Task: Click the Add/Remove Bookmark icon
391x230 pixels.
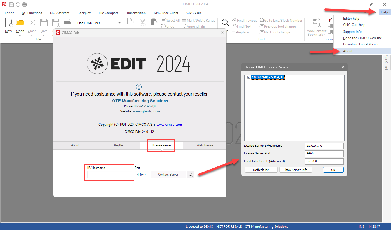Action: (x=317, y=23)
